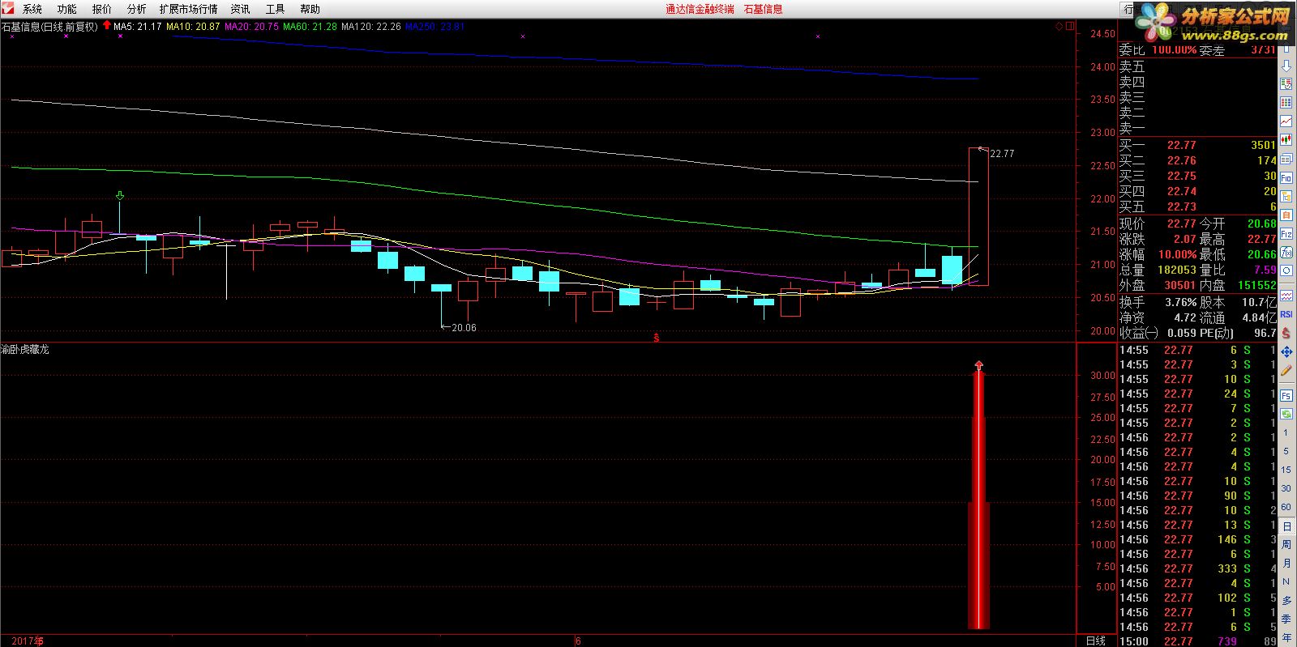Select the pencil drawing tool icon
Screen dimensions: 1297x647
[1286, 370]
